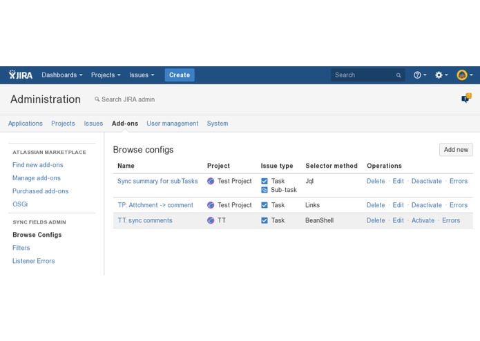Click the feedback notification icon
Screen dimensions: 480x341
[x=466, y=98]
